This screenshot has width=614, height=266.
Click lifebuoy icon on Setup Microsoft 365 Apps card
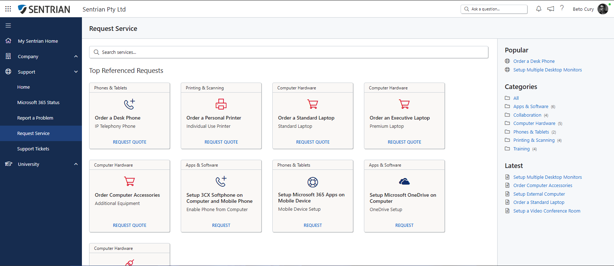pyautogui.click(x=313, y=182)
